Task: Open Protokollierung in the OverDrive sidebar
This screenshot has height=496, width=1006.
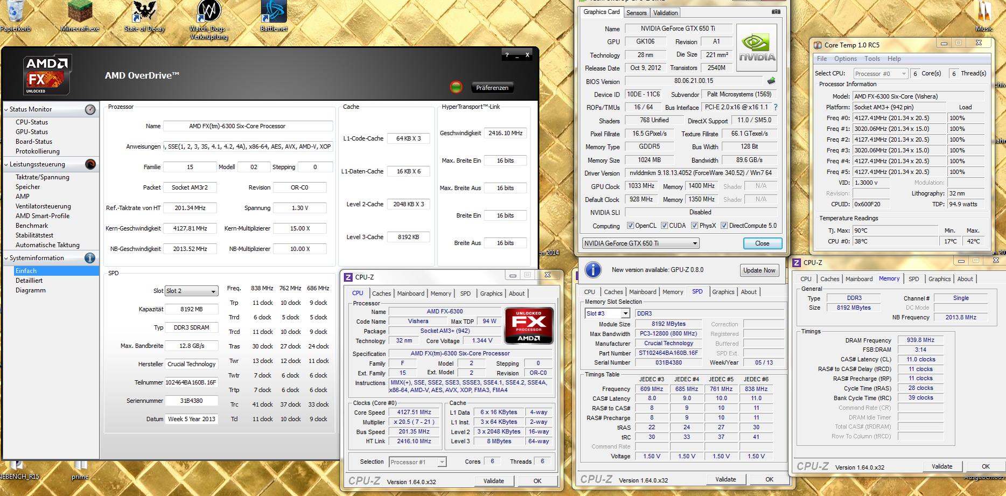Action: tap(38, 151)
